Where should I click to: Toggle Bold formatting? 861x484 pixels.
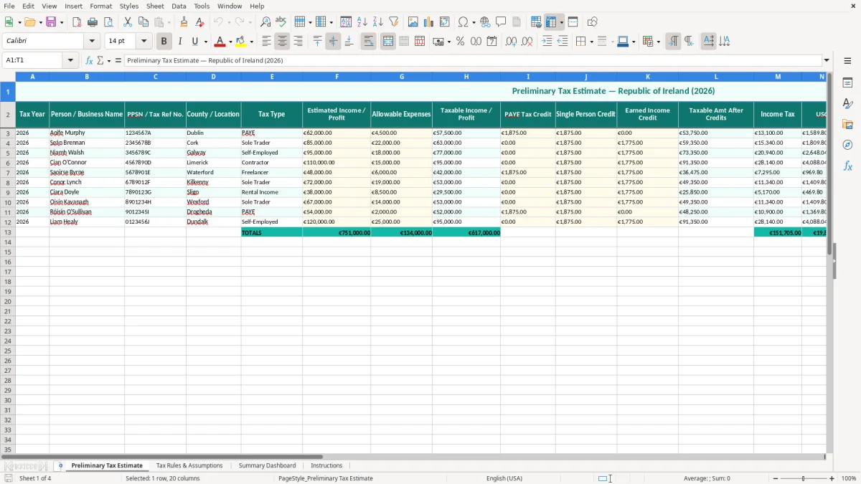[164, 42]
